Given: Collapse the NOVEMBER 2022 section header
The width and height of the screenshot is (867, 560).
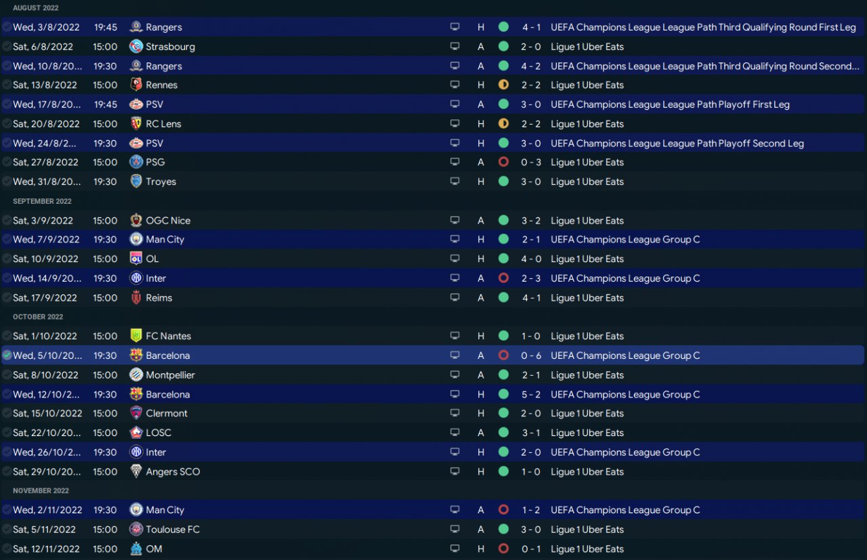Looking at the screenshot, I should pyautogui.click(x=41, y=491).
